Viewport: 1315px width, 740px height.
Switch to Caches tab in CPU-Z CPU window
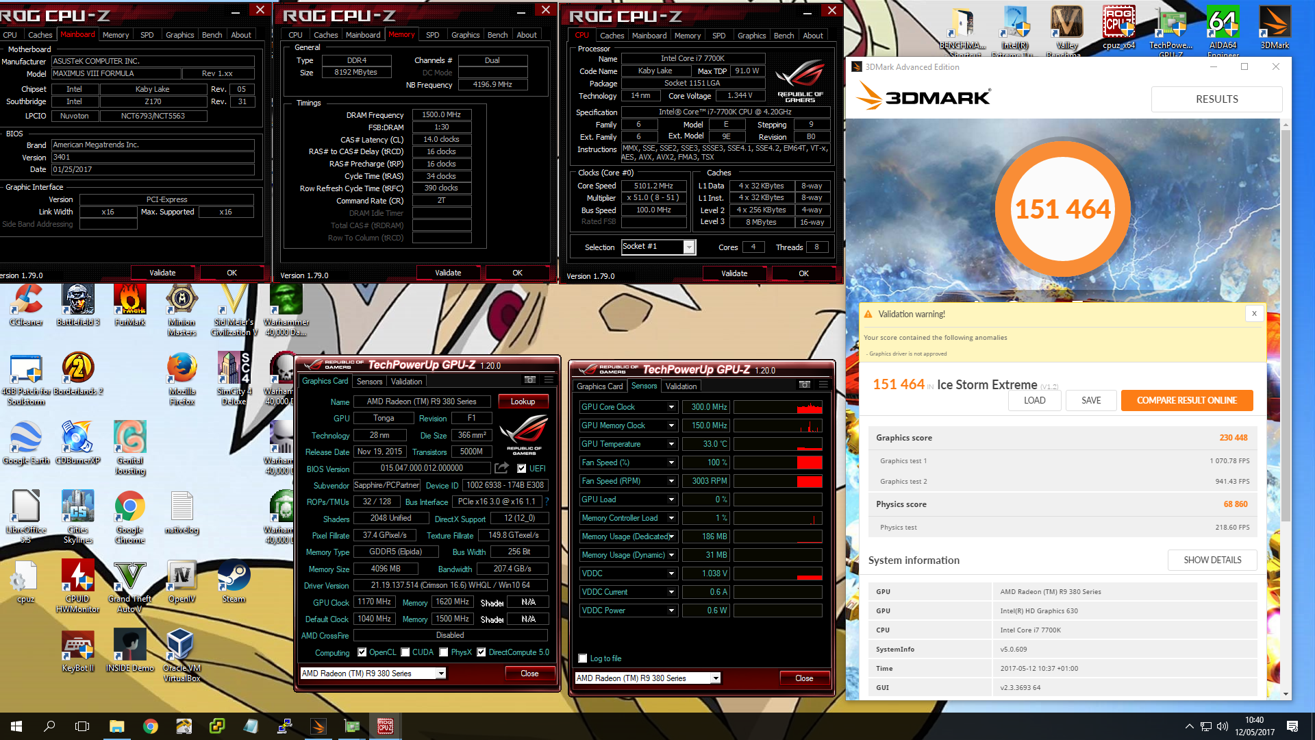(612, 36)
